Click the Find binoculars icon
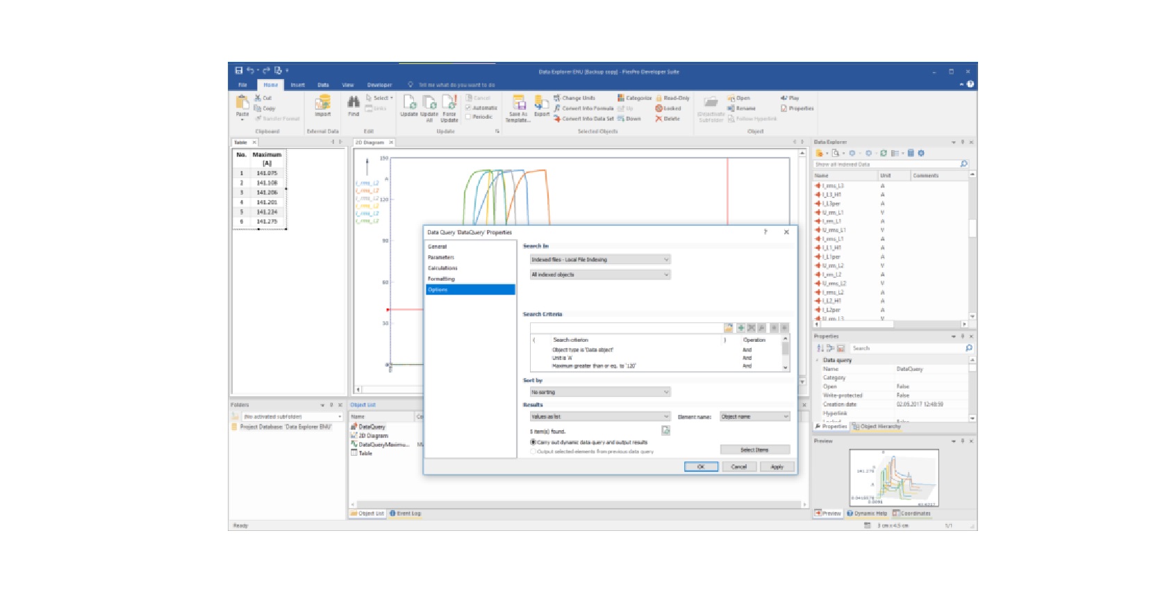 (354, 102)
